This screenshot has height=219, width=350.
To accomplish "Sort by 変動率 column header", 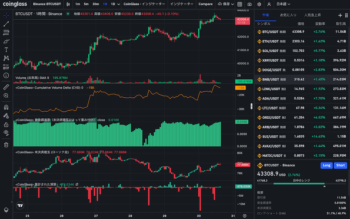I will [320, 24].
